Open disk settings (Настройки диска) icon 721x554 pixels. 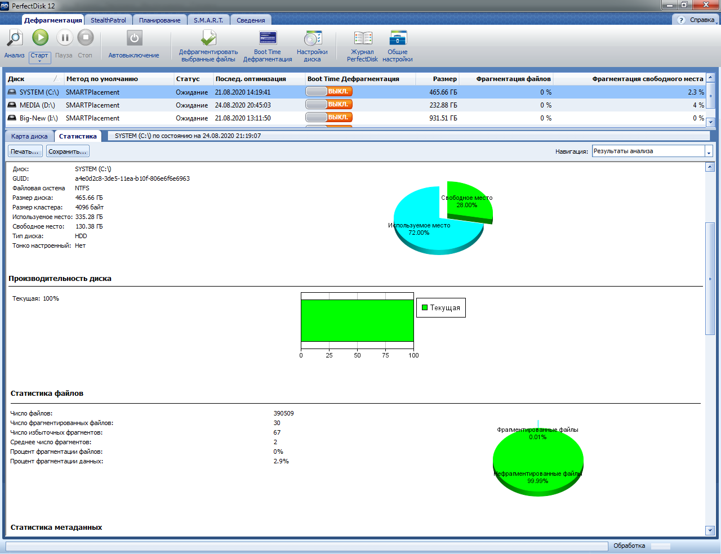pos(312,38)
